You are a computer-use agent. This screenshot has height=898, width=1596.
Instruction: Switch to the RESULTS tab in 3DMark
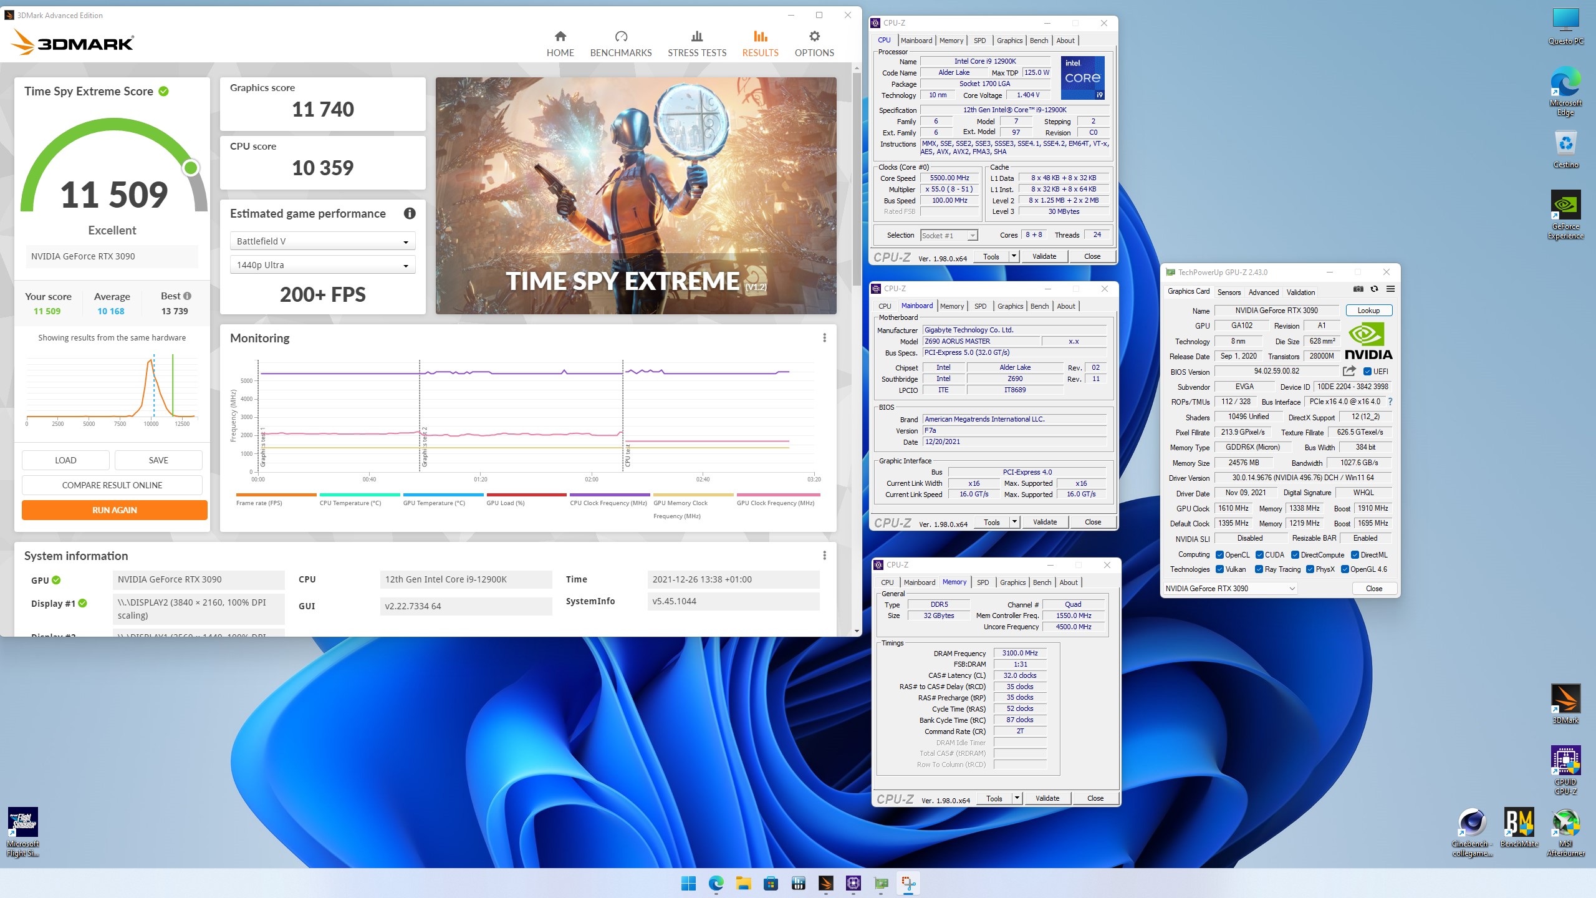coord(760,44)
